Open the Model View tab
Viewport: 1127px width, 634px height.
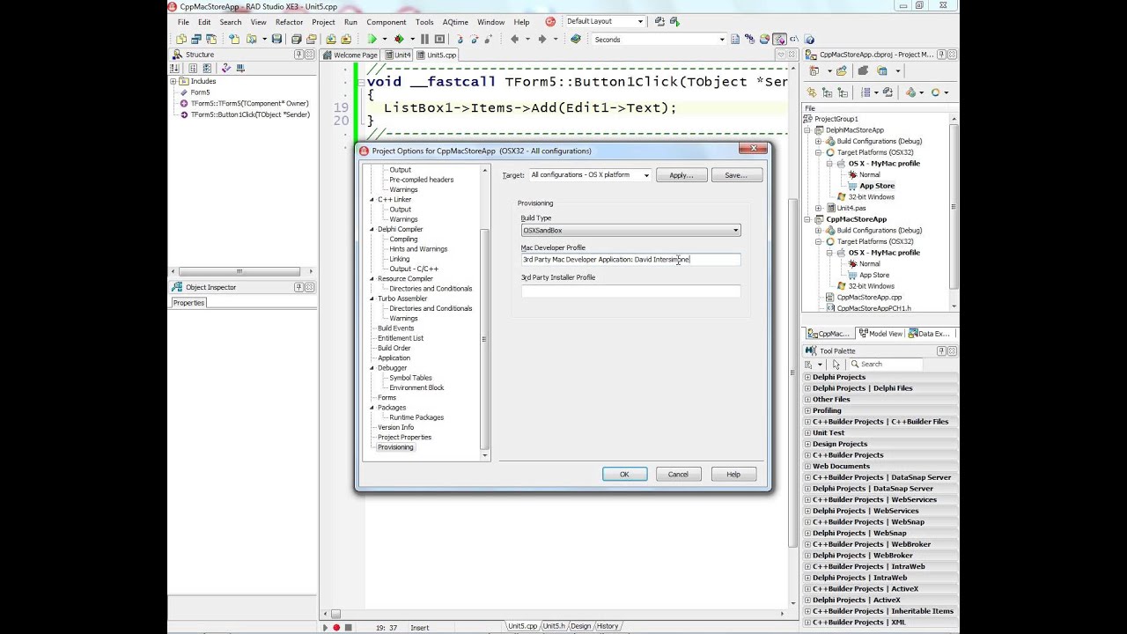[x=880, y=334]
